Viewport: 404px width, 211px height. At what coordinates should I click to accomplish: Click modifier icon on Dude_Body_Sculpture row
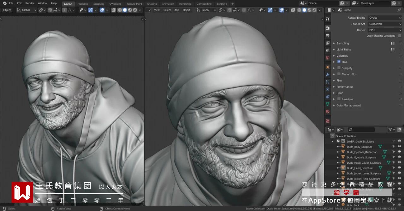[x=380, y=147]
